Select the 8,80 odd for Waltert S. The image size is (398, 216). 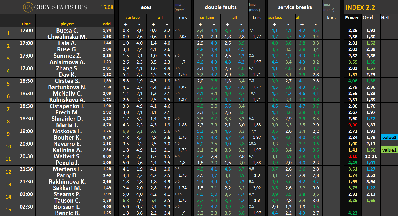click(107, 156)
